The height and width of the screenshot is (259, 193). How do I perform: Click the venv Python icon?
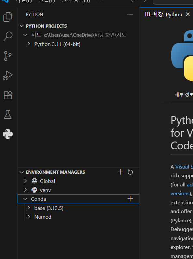pos(34,190)
